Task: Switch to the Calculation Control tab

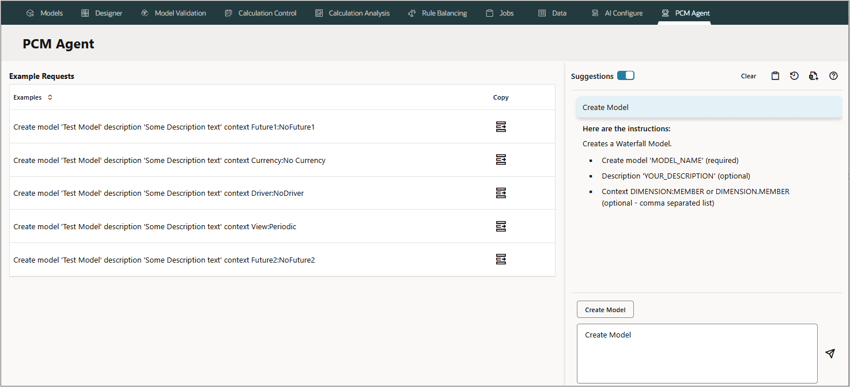Action: pos(260,13)
